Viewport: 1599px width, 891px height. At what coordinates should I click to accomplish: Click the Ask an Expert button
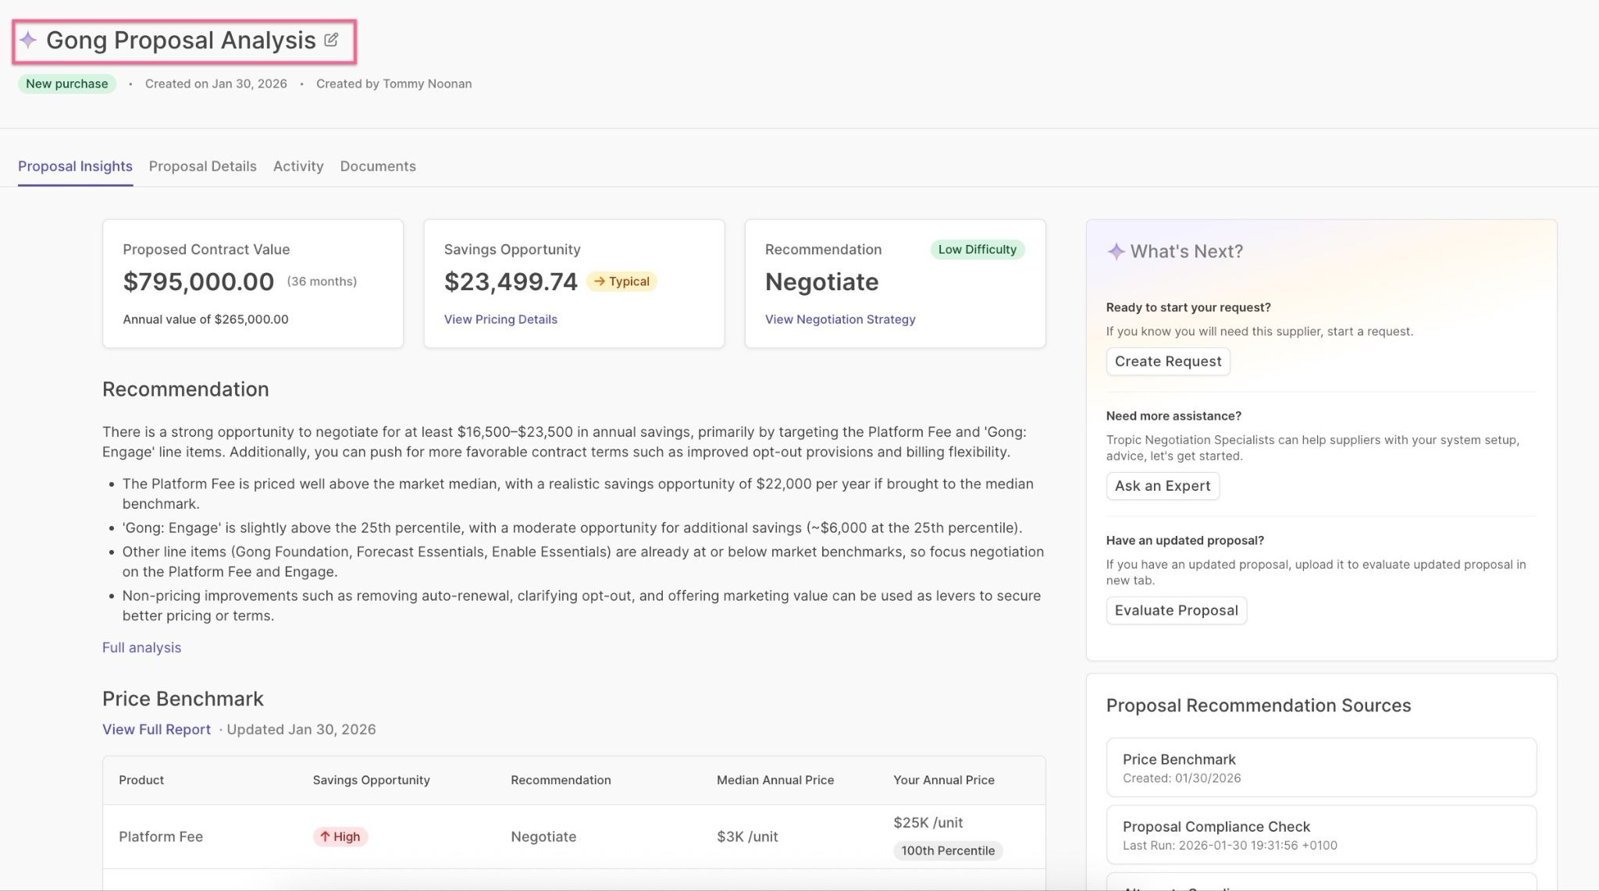tap(1162, 486)
